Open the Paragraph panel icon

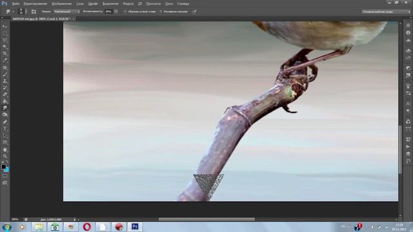[408, 111]
